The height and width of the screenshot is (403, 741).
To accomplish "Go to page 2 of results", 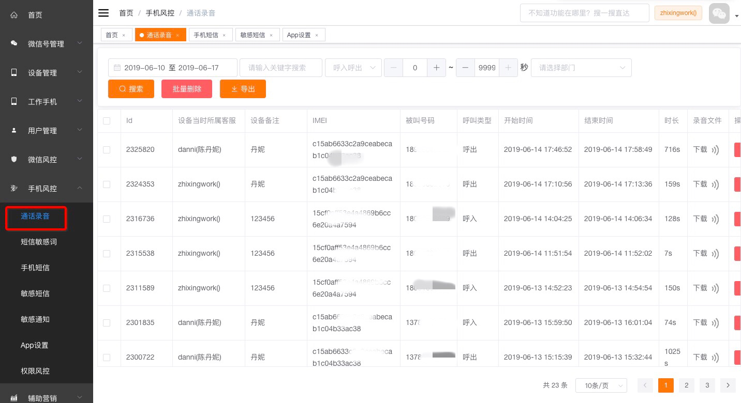I will 686,385.
